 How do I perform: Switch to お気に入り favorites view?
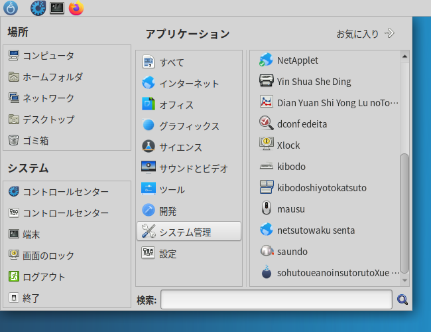365,34
